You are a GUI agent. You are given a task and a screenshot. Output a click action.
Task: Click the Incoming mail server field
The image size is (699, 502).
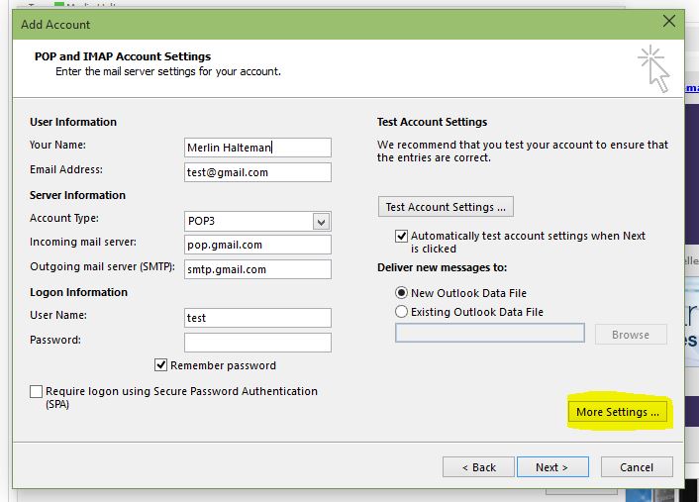[257, 245]
